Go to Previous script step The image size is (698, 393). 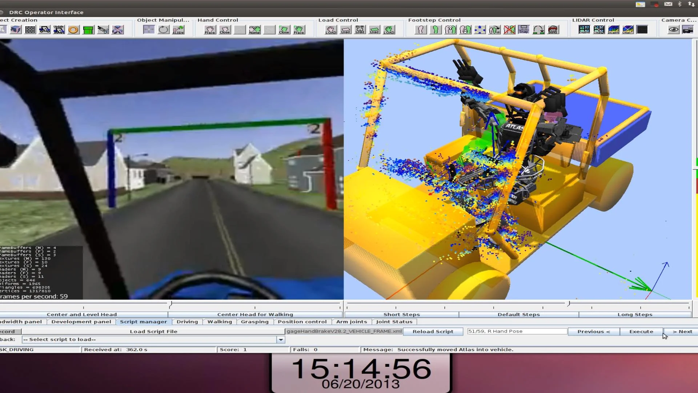594,332
